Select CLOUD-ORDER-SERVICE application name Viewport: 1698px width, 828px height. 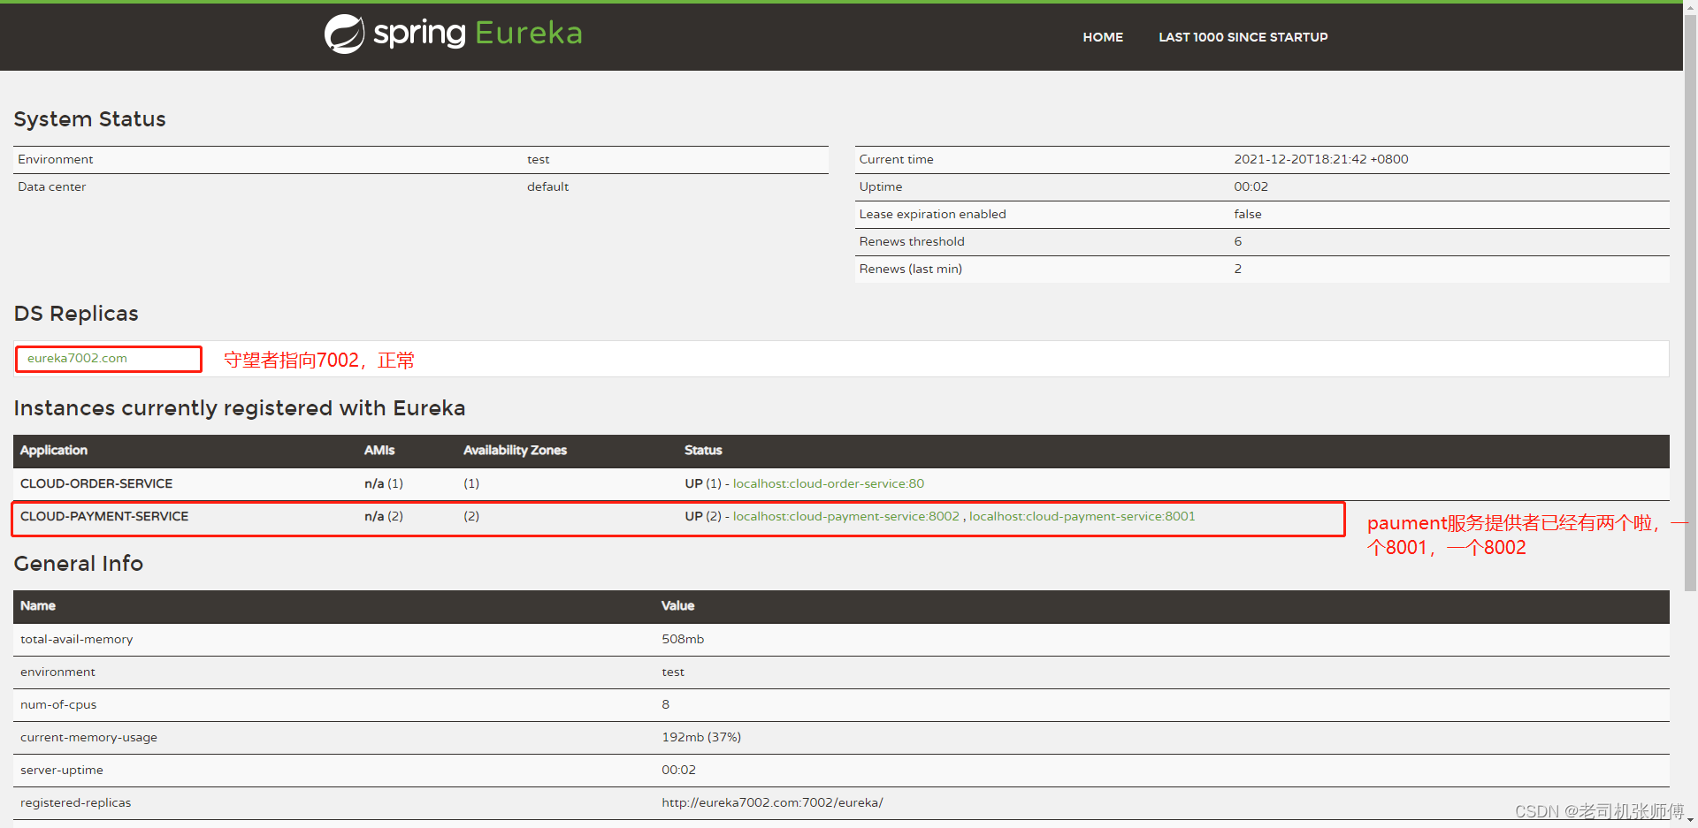tap(96, 483)
